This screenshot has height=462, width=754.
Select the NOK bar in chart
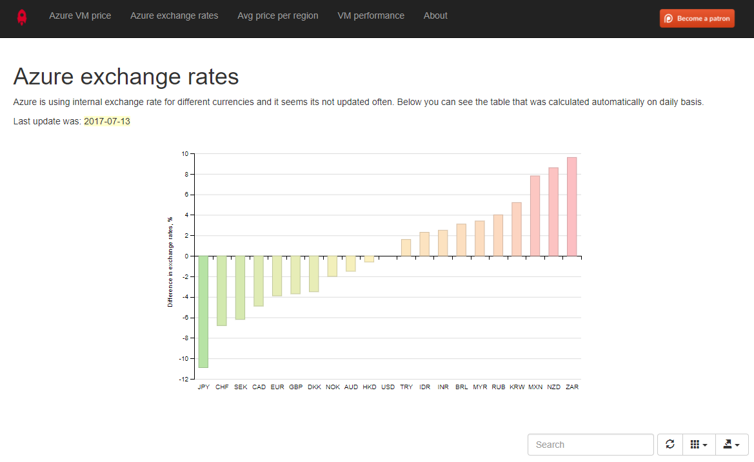pyautogui.click(x=332, y=266)
